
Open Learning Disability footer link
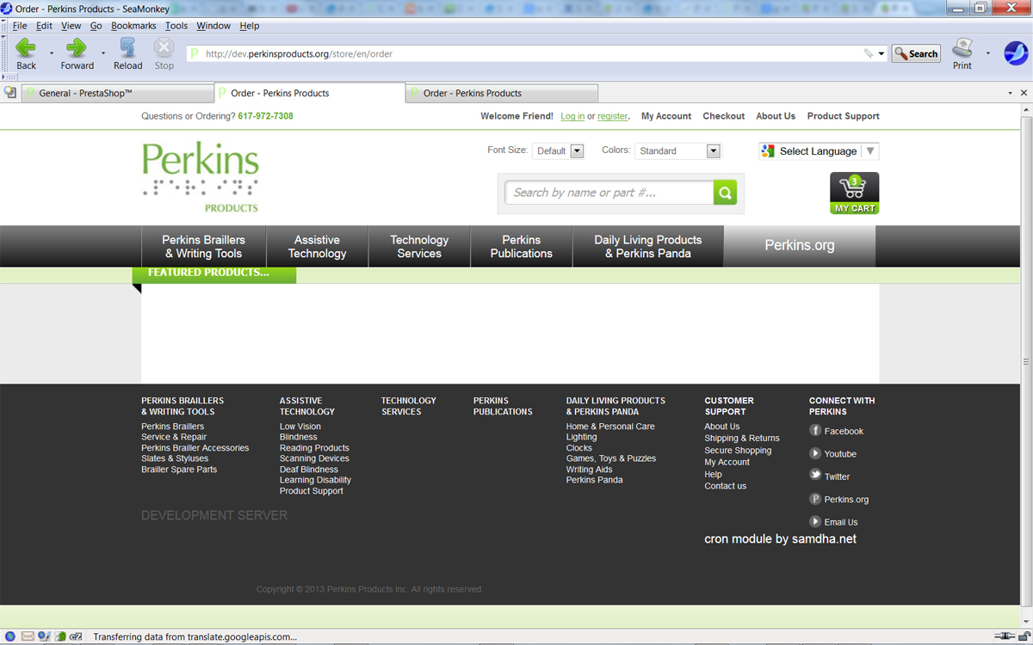tap(315, 480)
